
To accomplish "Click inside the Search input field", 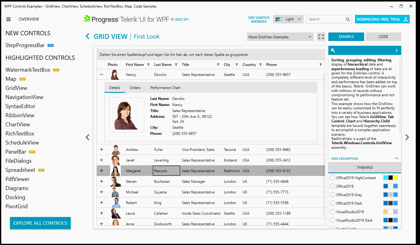I will 326,19.
